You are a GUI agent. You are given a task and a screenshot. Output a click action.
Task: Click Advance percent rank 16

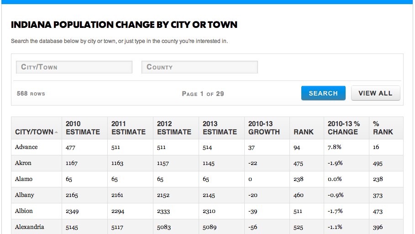376,147
